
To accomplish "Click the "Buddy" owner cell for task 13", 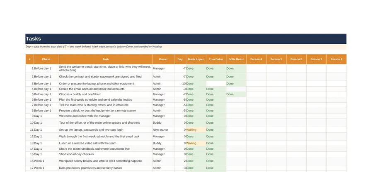I will (x=163, y=143).
